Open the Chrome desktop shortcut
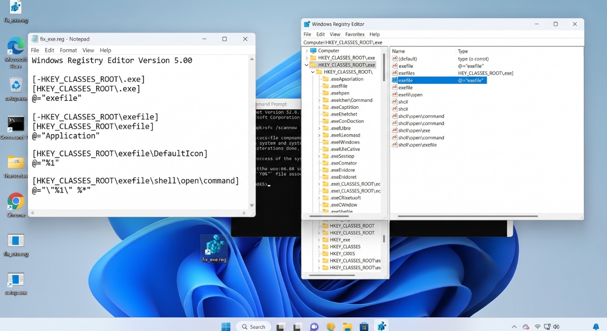The image size is (607, 331). tap(16, 202)
